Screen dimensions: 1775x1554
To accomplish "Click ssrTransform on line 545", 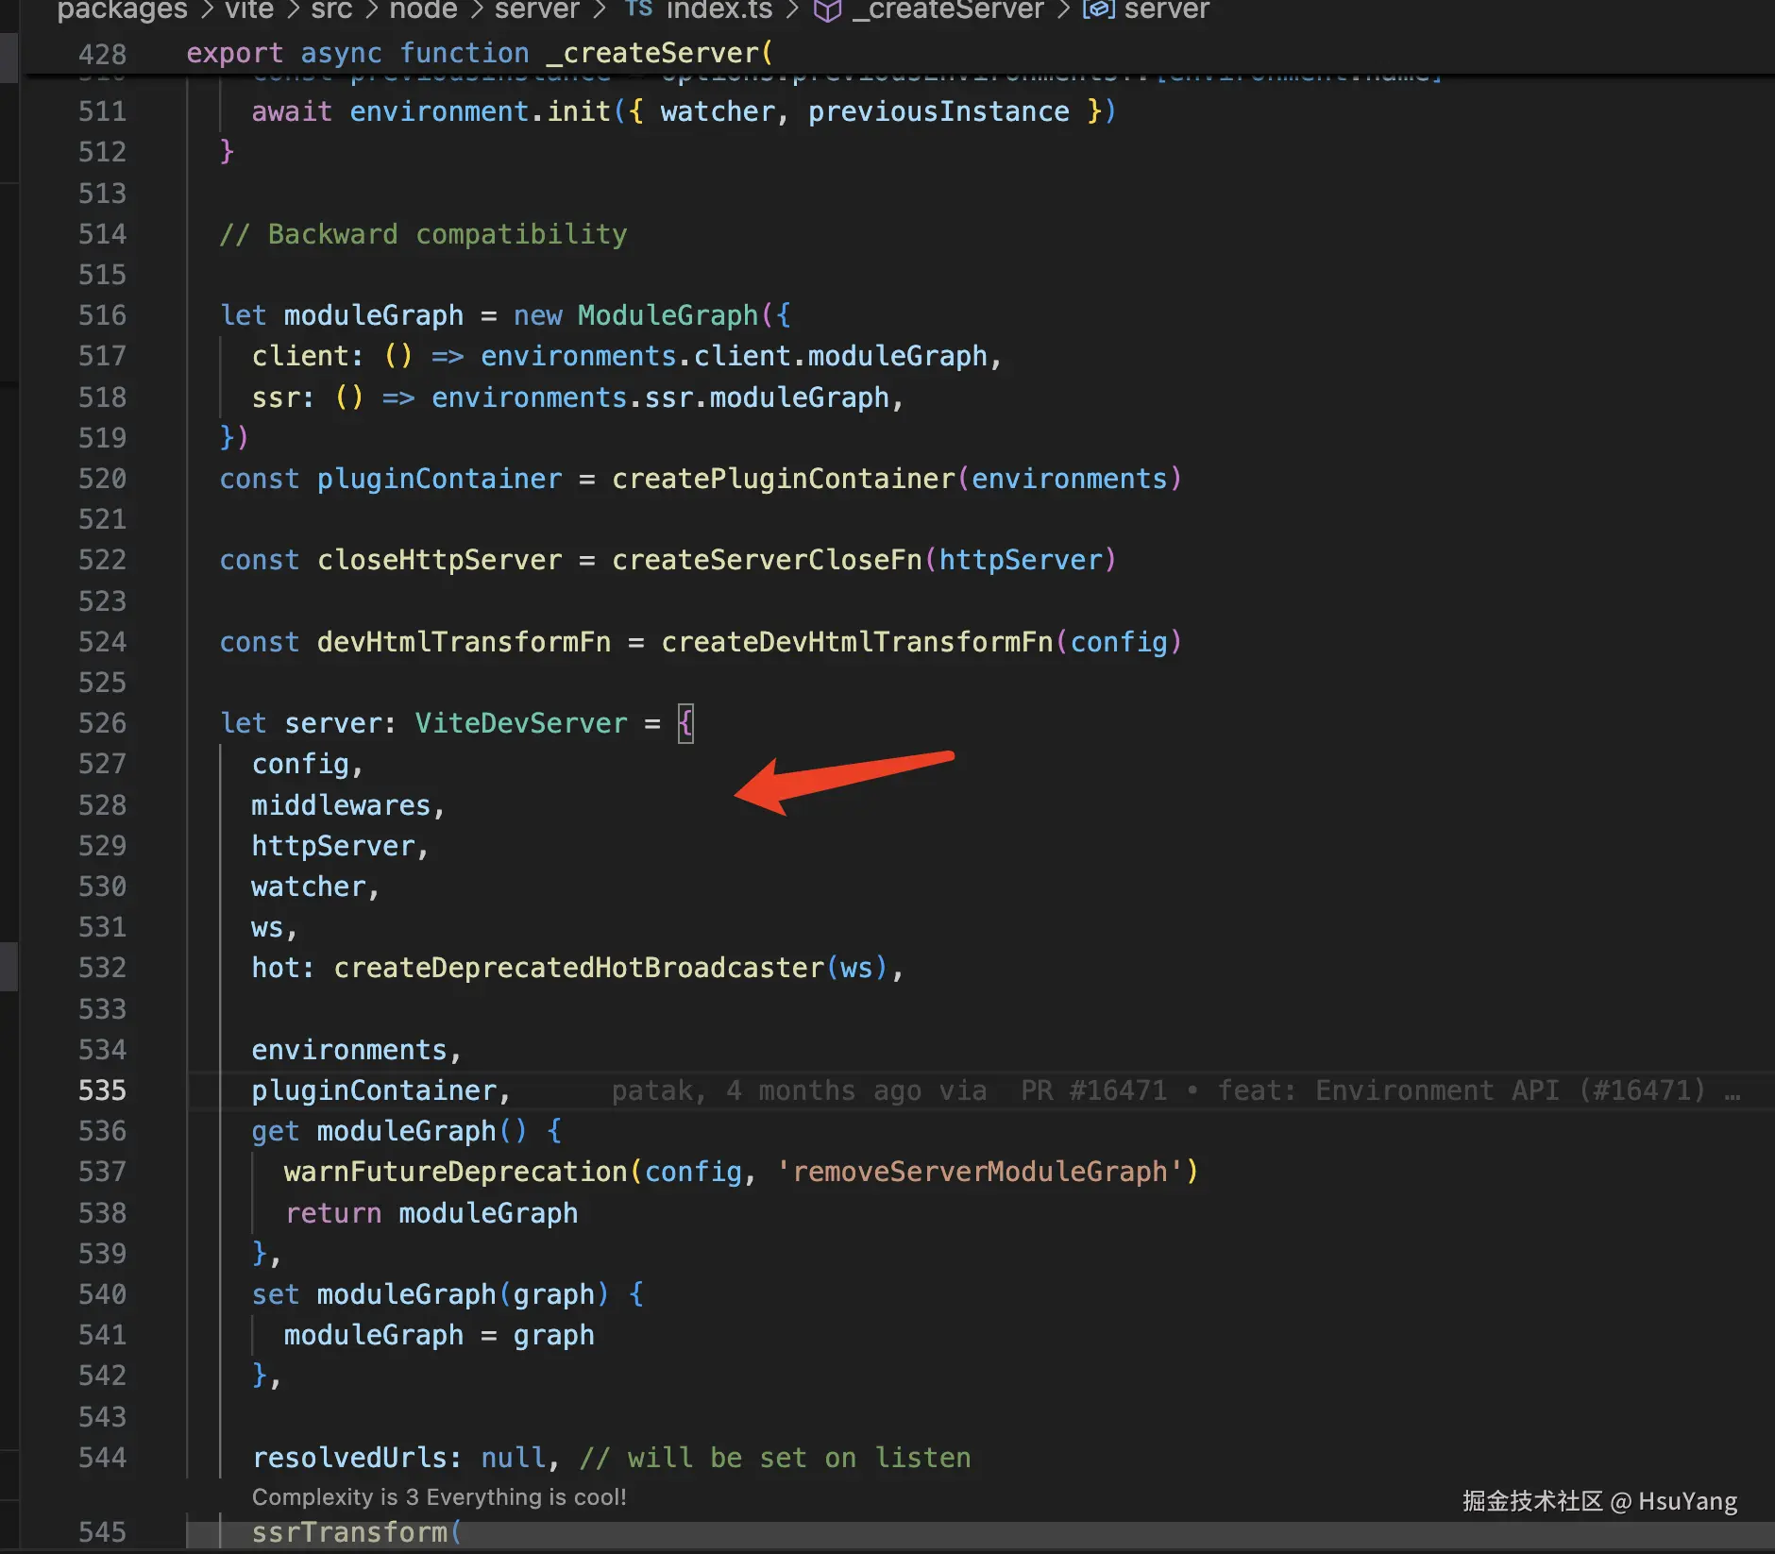I will coord(349,1532).
